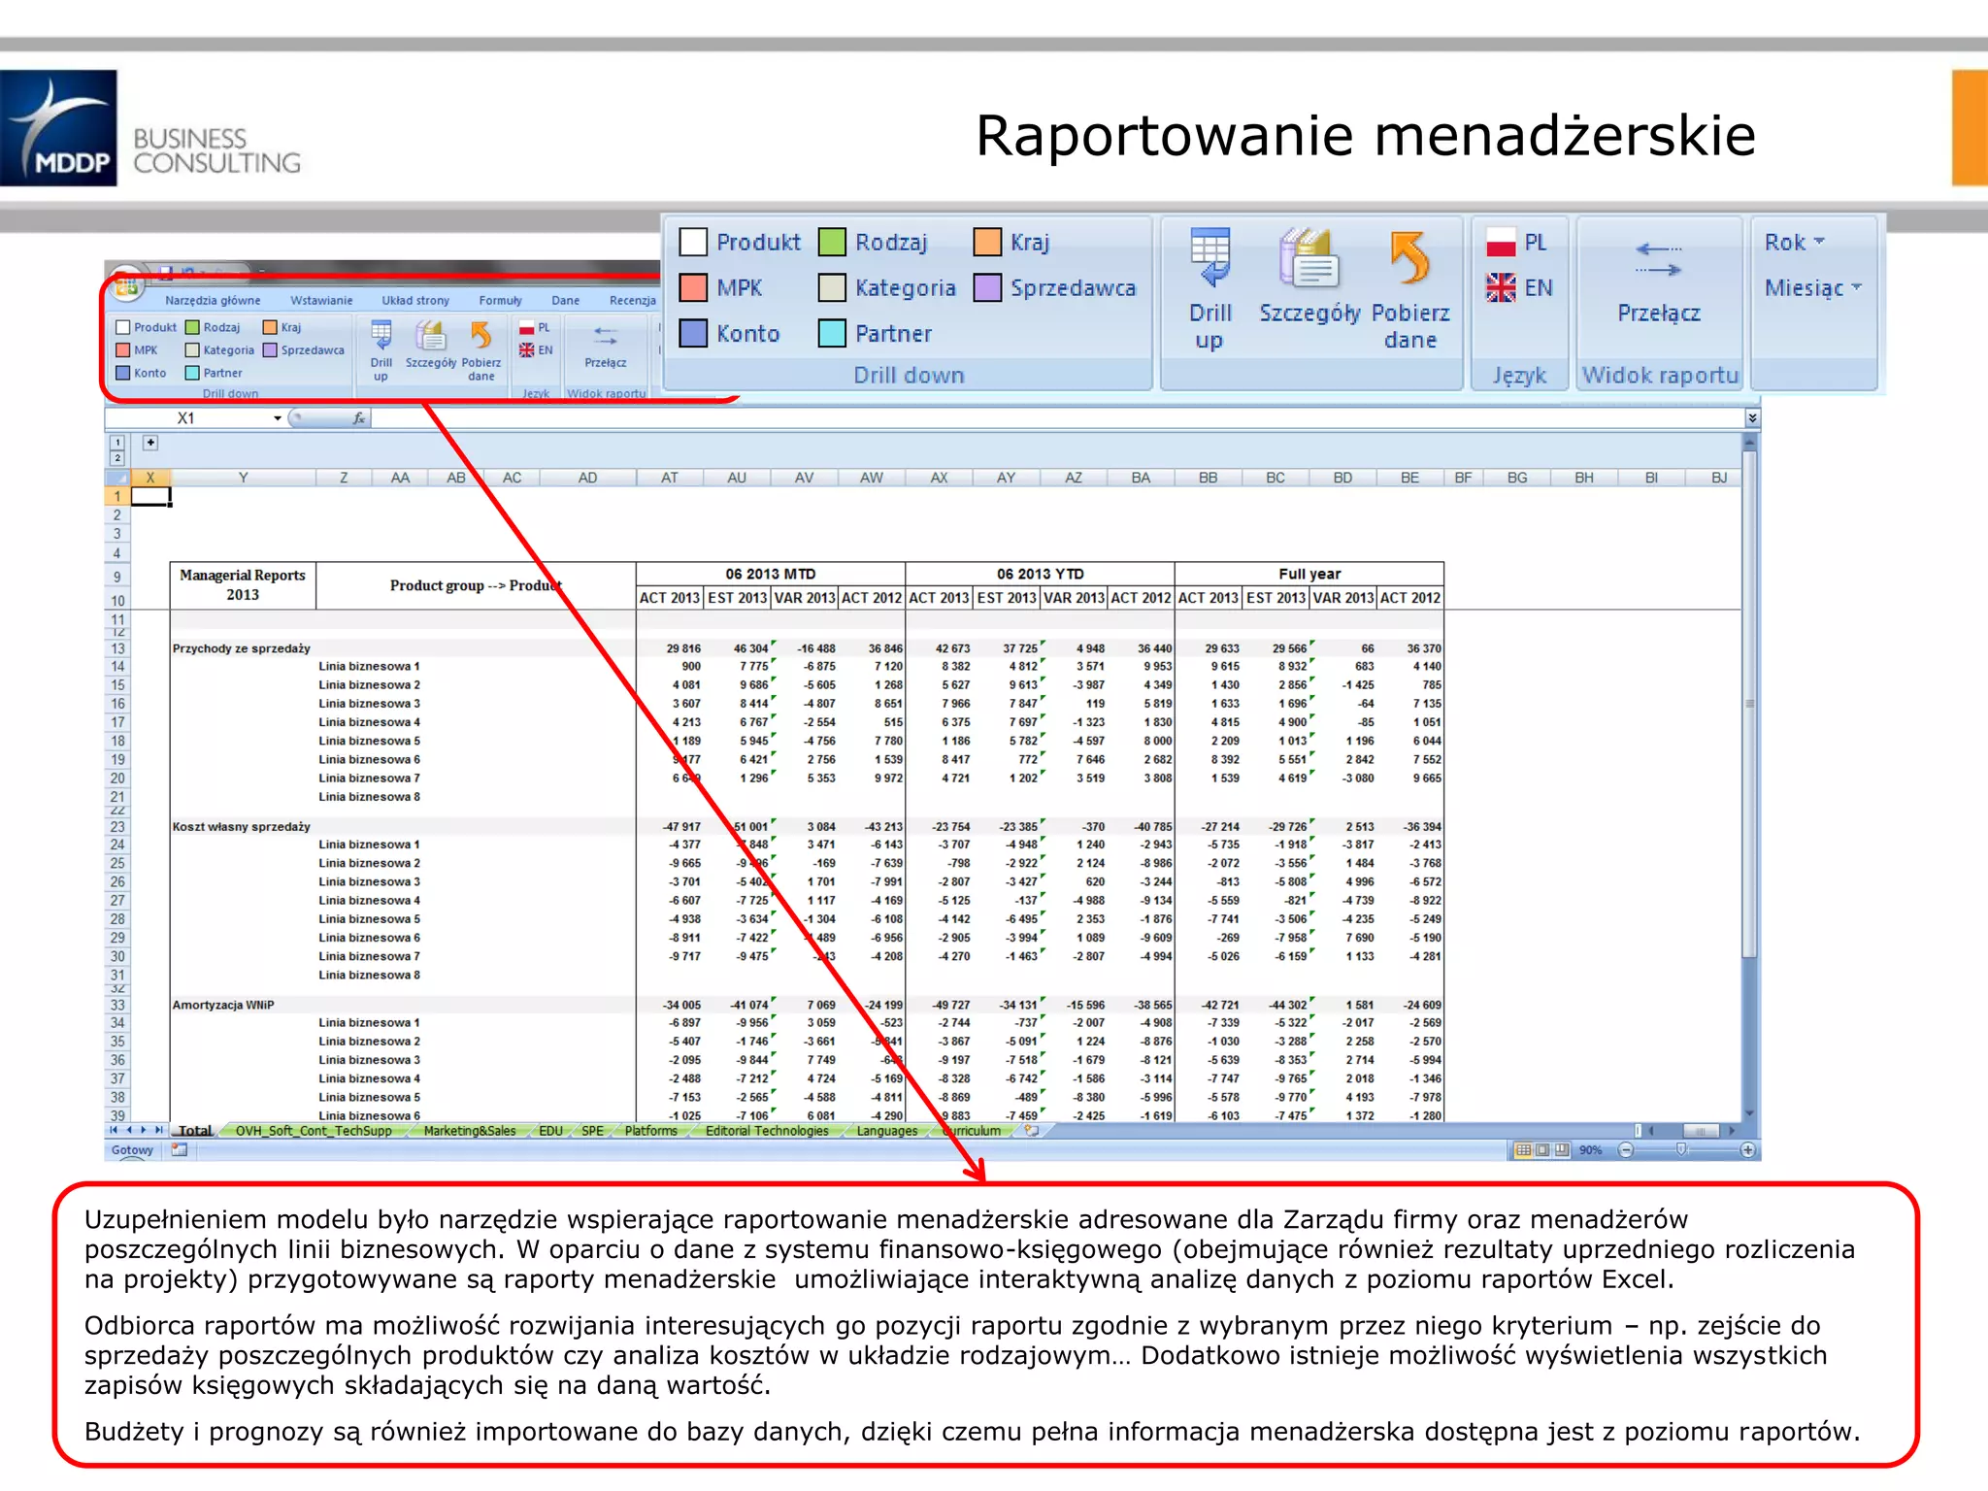The width and height of the screenshot is (1988, 1491).
Task: Expand outline group plus button
Action: 150,443
